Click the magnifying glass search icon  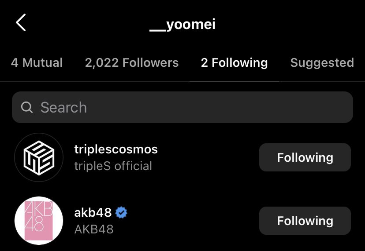27,107
